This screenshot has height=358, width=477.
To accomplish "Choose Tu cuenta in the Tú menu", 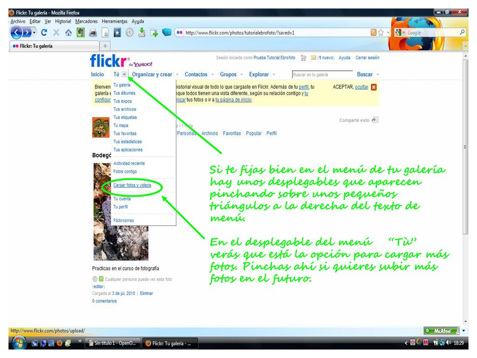I will (122, 199).
